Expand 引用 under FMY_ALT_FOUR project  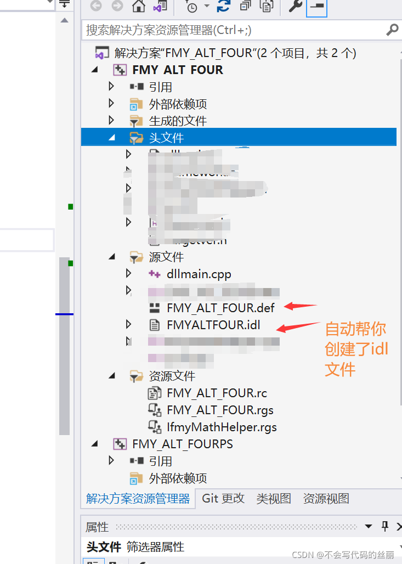111,86
